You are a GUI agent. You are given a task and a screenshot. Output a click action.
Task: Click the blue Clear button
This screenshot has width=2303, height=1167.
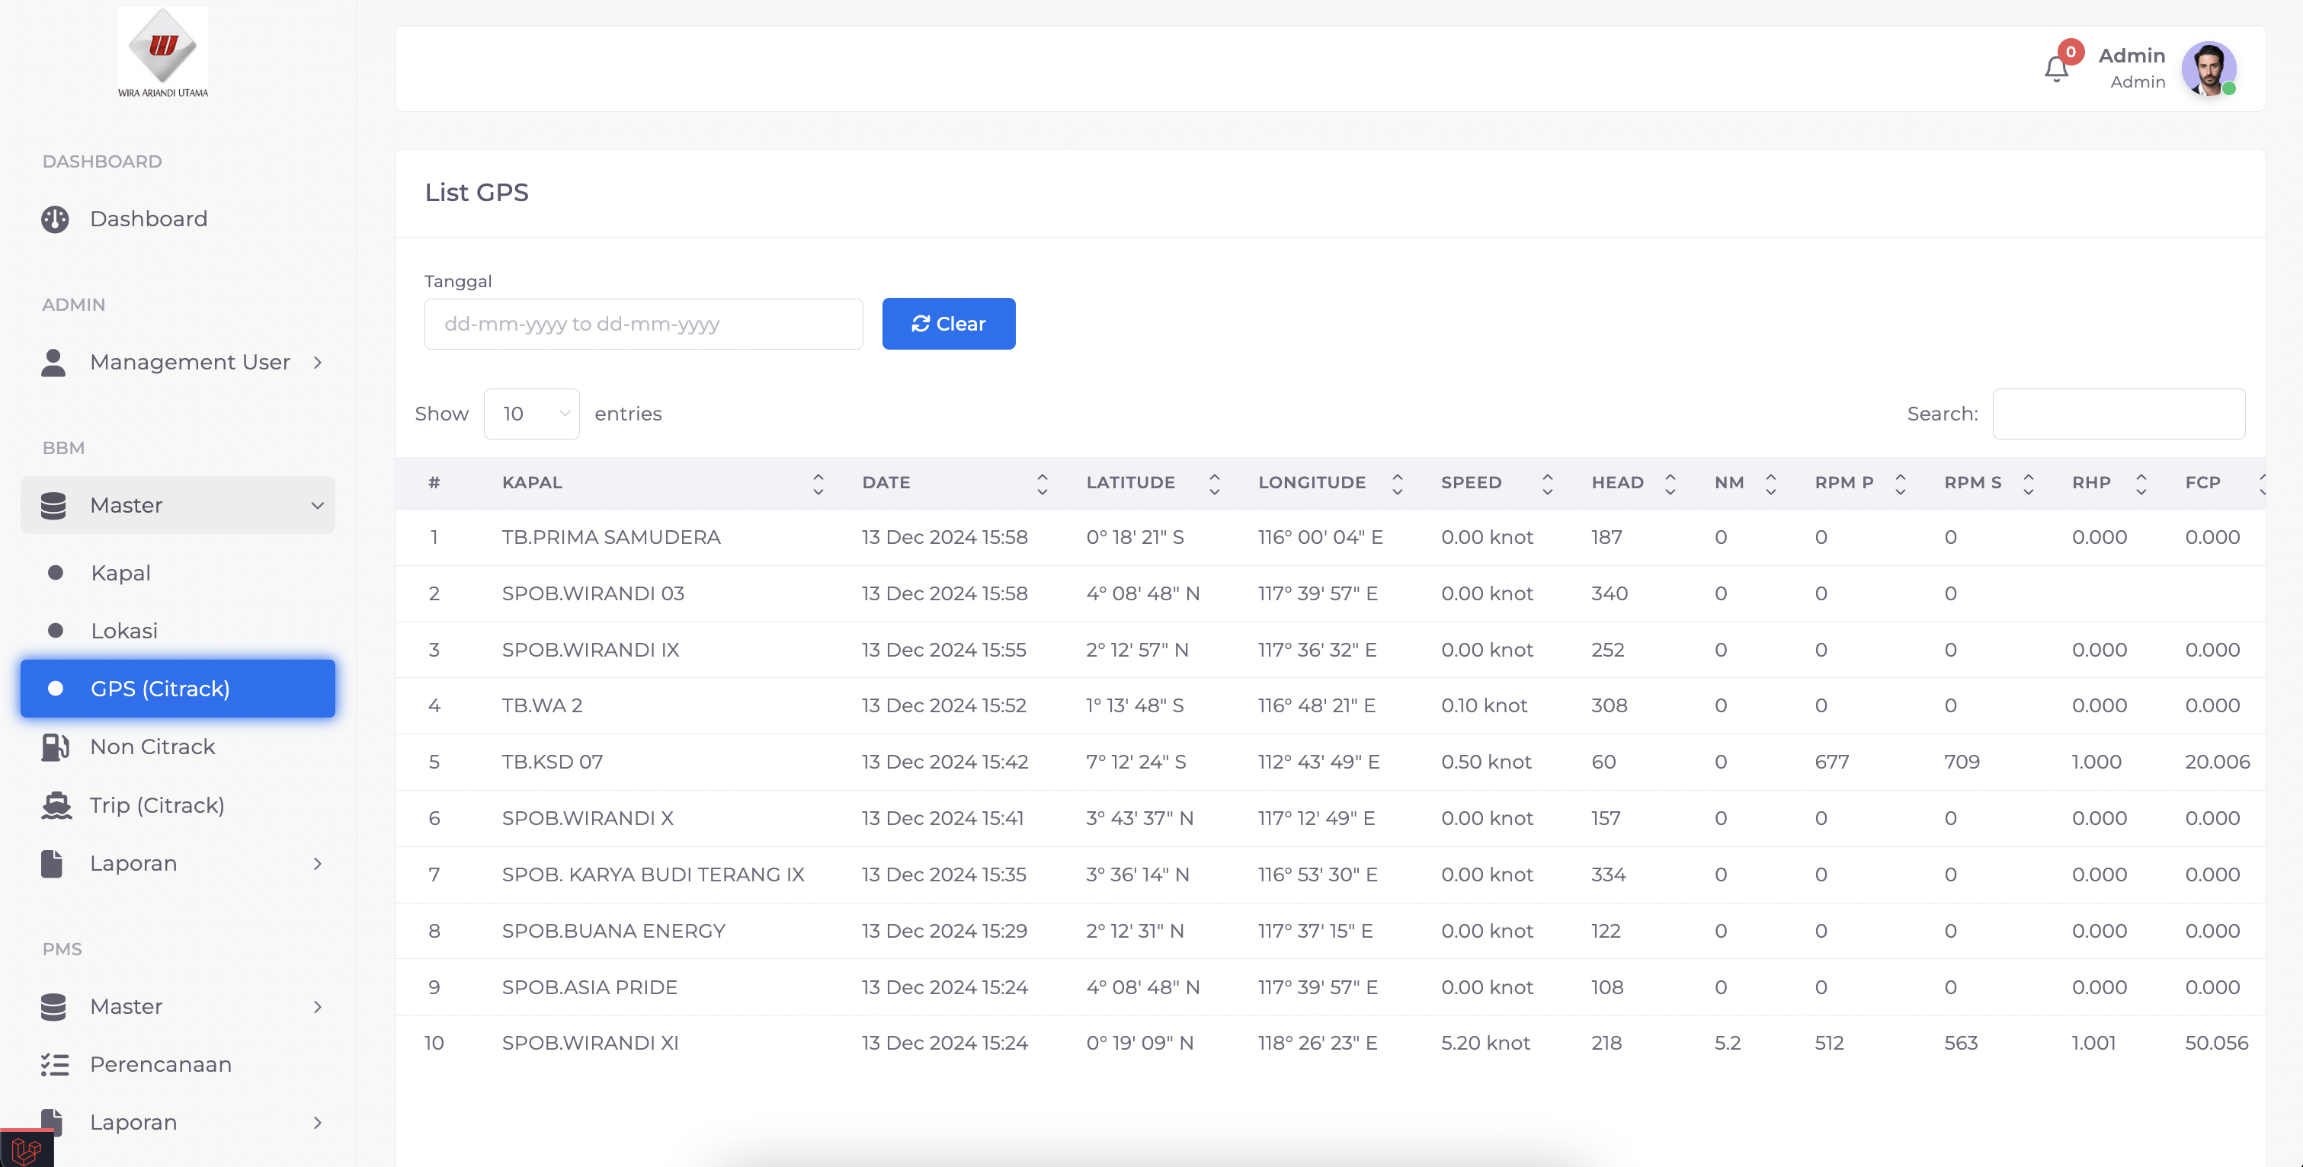[948, 324]
